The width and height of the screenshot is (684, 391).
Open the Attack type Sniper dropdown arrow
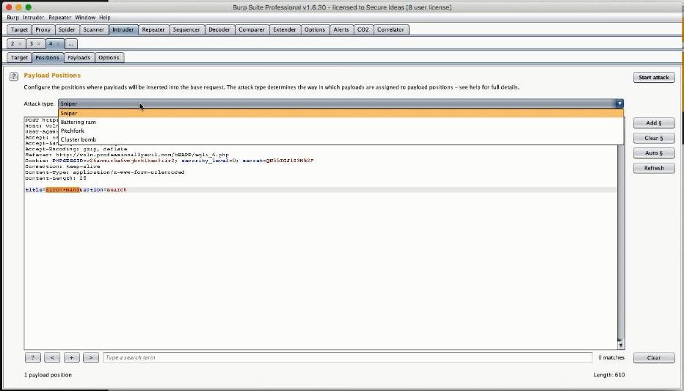[619, 103]
